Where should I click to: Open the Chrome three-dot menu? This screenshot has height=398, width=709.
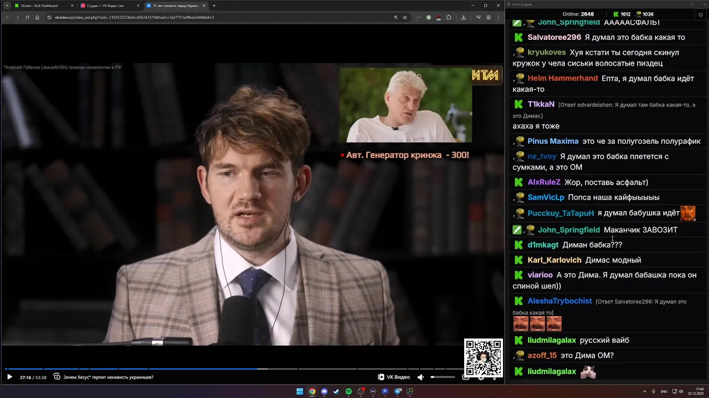(498, 17)
